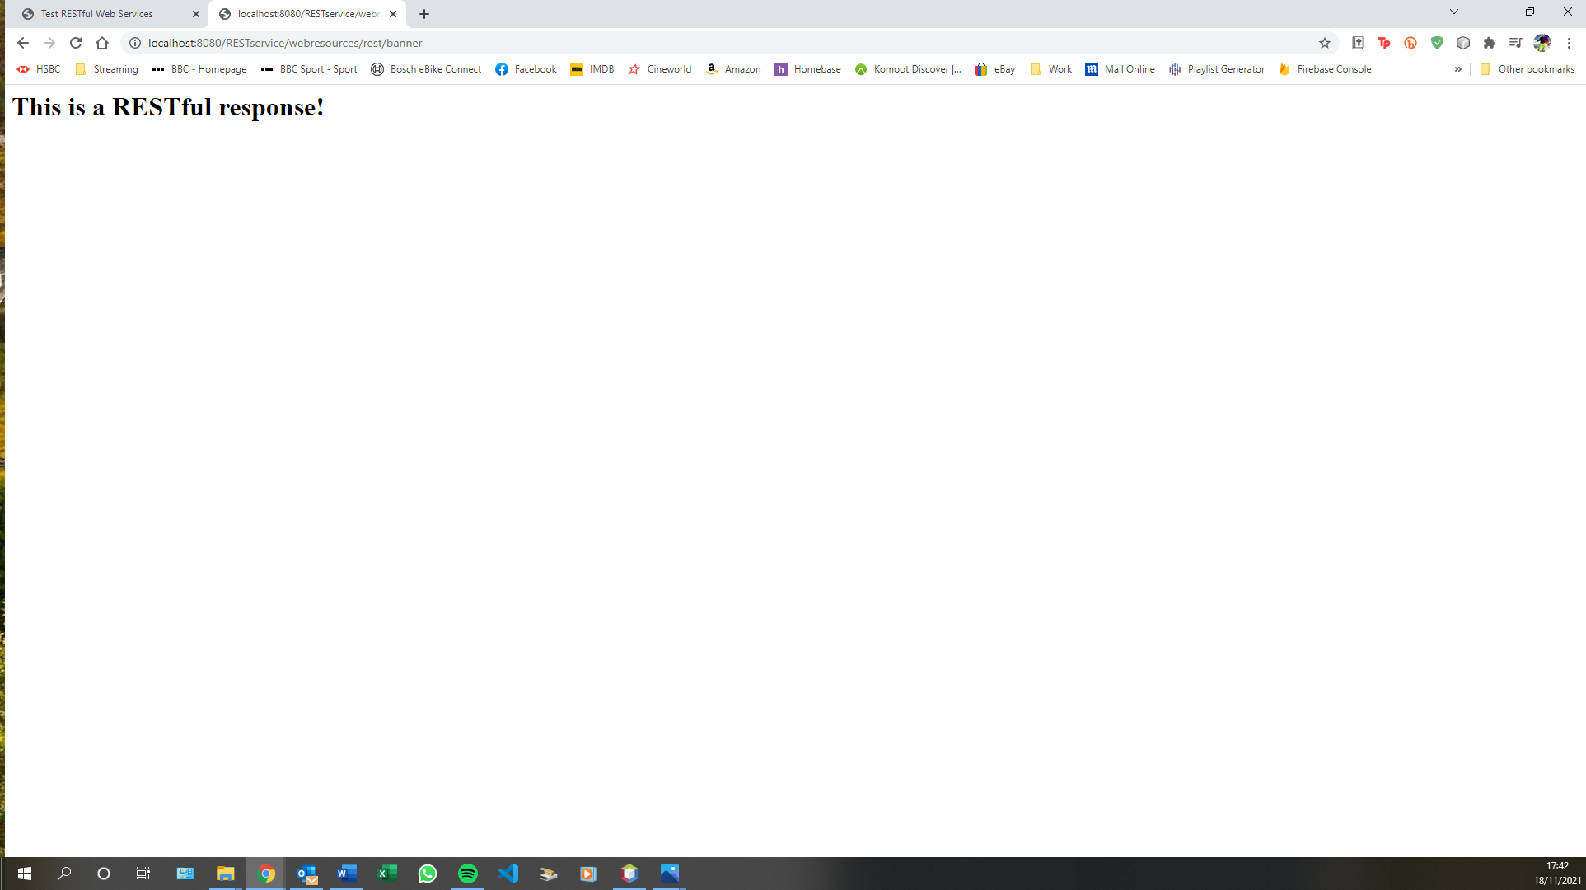
Task: Open the Extensions puzzle icon
Action: pos(1490,43)
